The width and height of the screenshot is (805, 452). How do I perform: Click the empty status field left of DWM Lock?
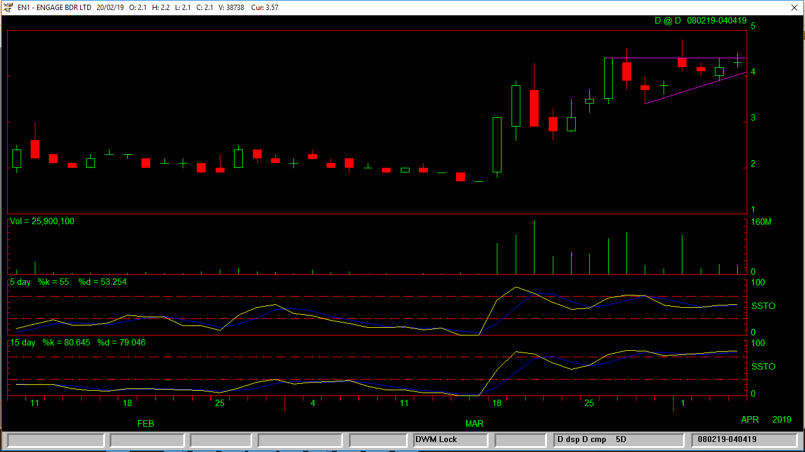tap(378, 440)
